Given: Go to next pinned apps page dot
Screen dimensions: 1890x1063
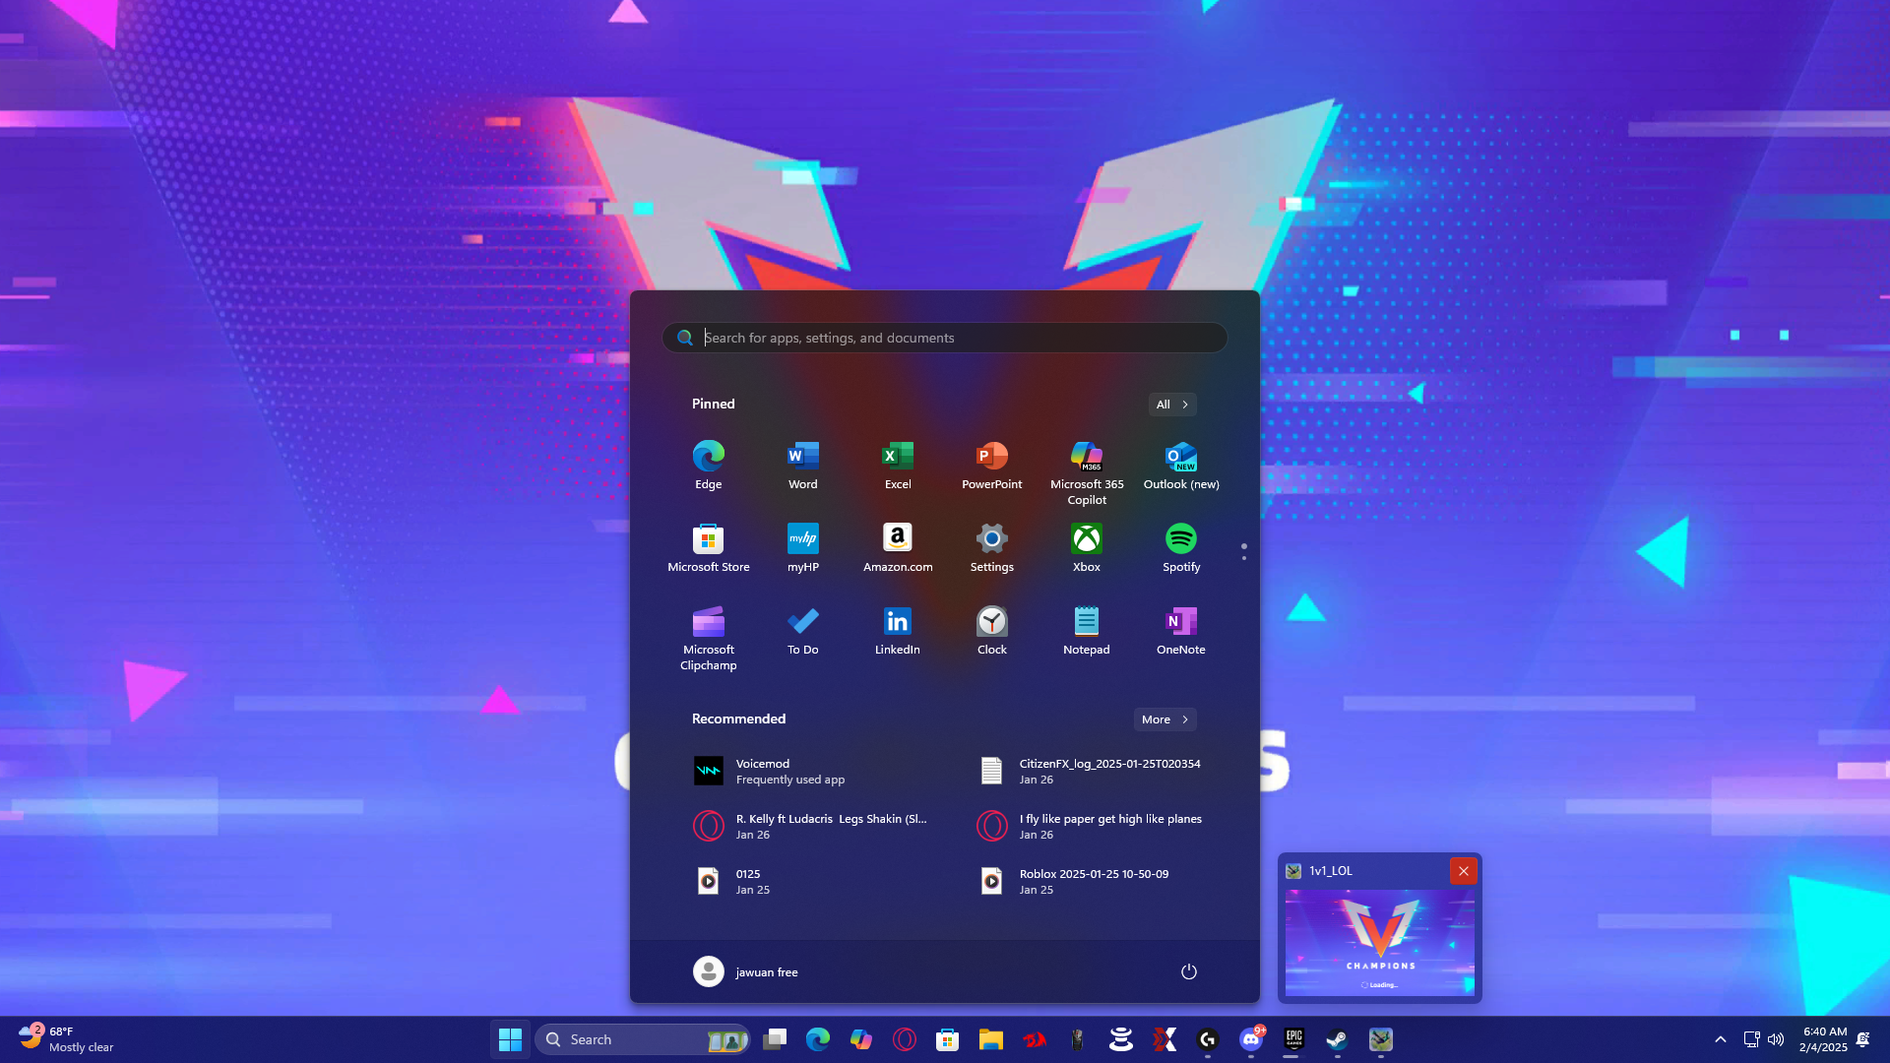Looking at the screenshot, I should click(1244, 558).
